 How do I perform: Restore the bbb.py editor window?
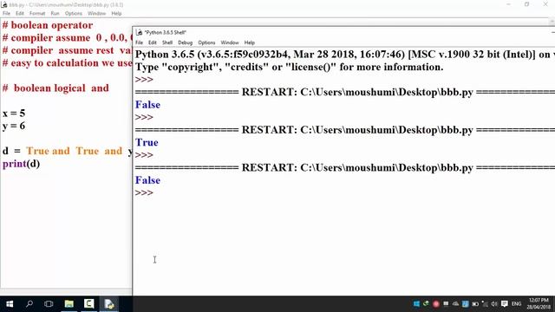526,4
